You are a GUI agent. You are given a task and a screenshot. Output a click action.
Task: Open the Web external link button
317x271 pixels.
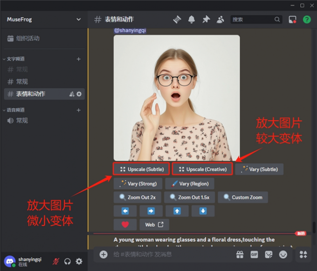[x=154, y=225]
